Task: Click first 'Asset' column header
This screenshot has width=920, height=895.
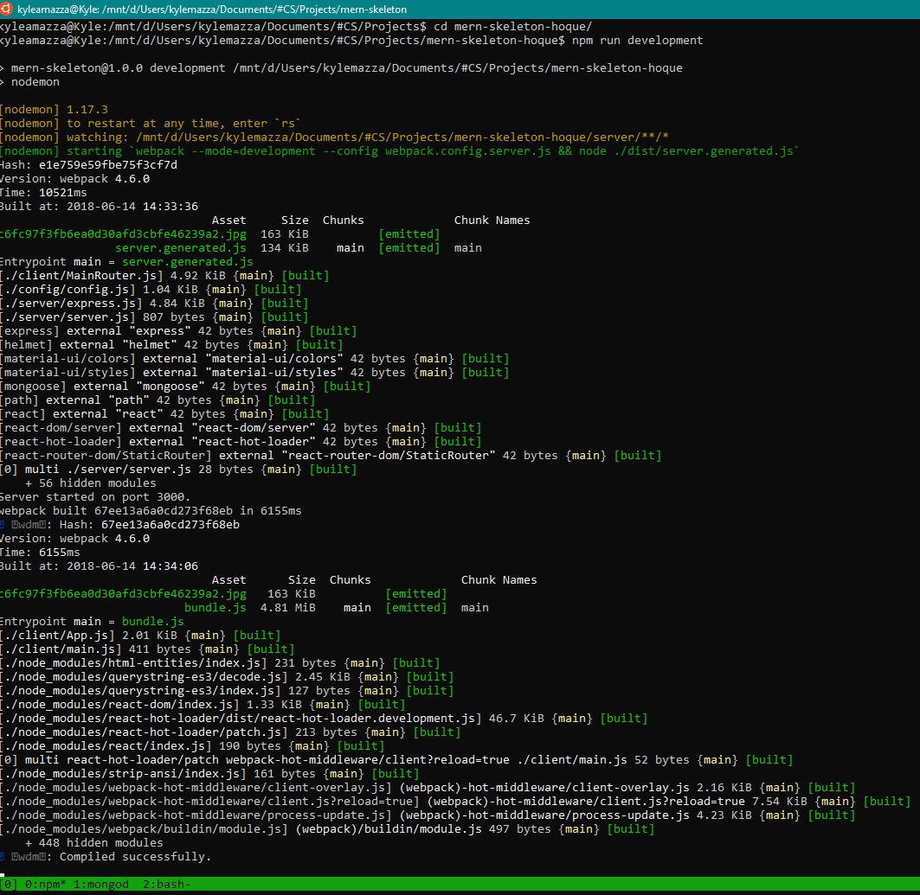Action: click(228, 221)
